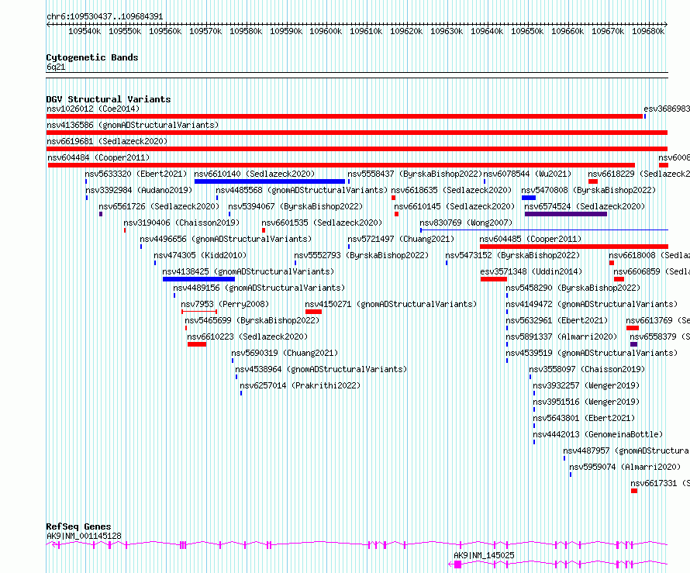
Task: Select nsv3190406 (Chaisson2019) label
Action: click(181, 223)
